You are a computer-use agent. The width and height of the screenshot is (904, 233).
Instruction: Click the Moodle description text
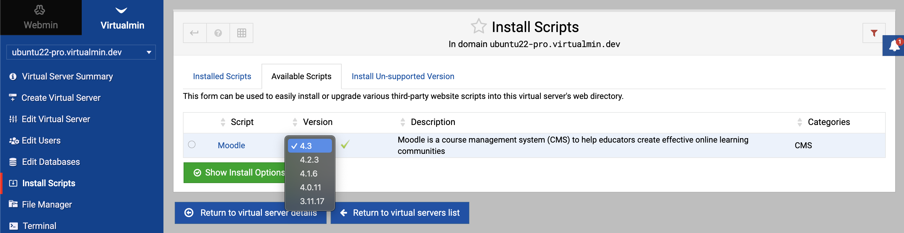(x=573, y=145)
